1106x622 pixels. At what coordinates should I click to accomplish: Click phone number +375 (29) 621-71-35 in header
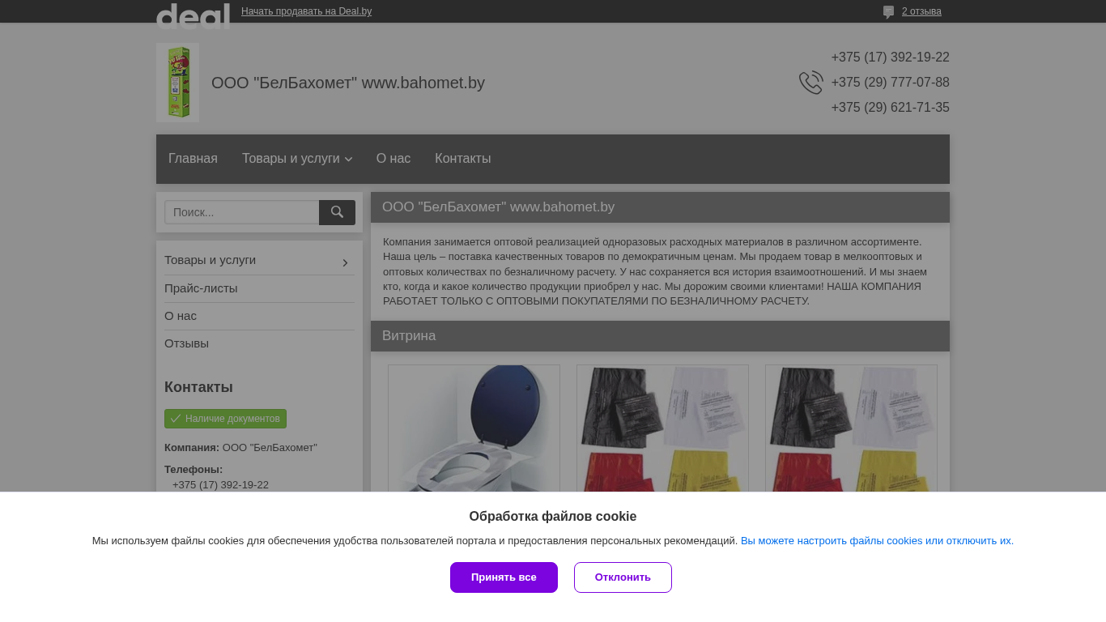(890, 108)
